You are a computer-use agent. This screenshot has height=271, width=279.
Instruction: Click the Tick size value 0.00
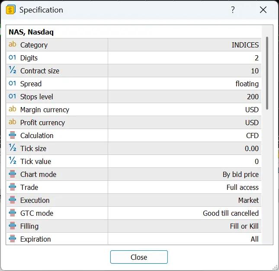pos(252,149)
